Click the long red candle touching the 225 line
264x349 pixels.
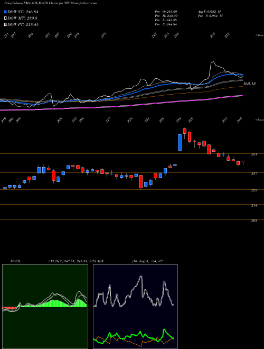141,182
